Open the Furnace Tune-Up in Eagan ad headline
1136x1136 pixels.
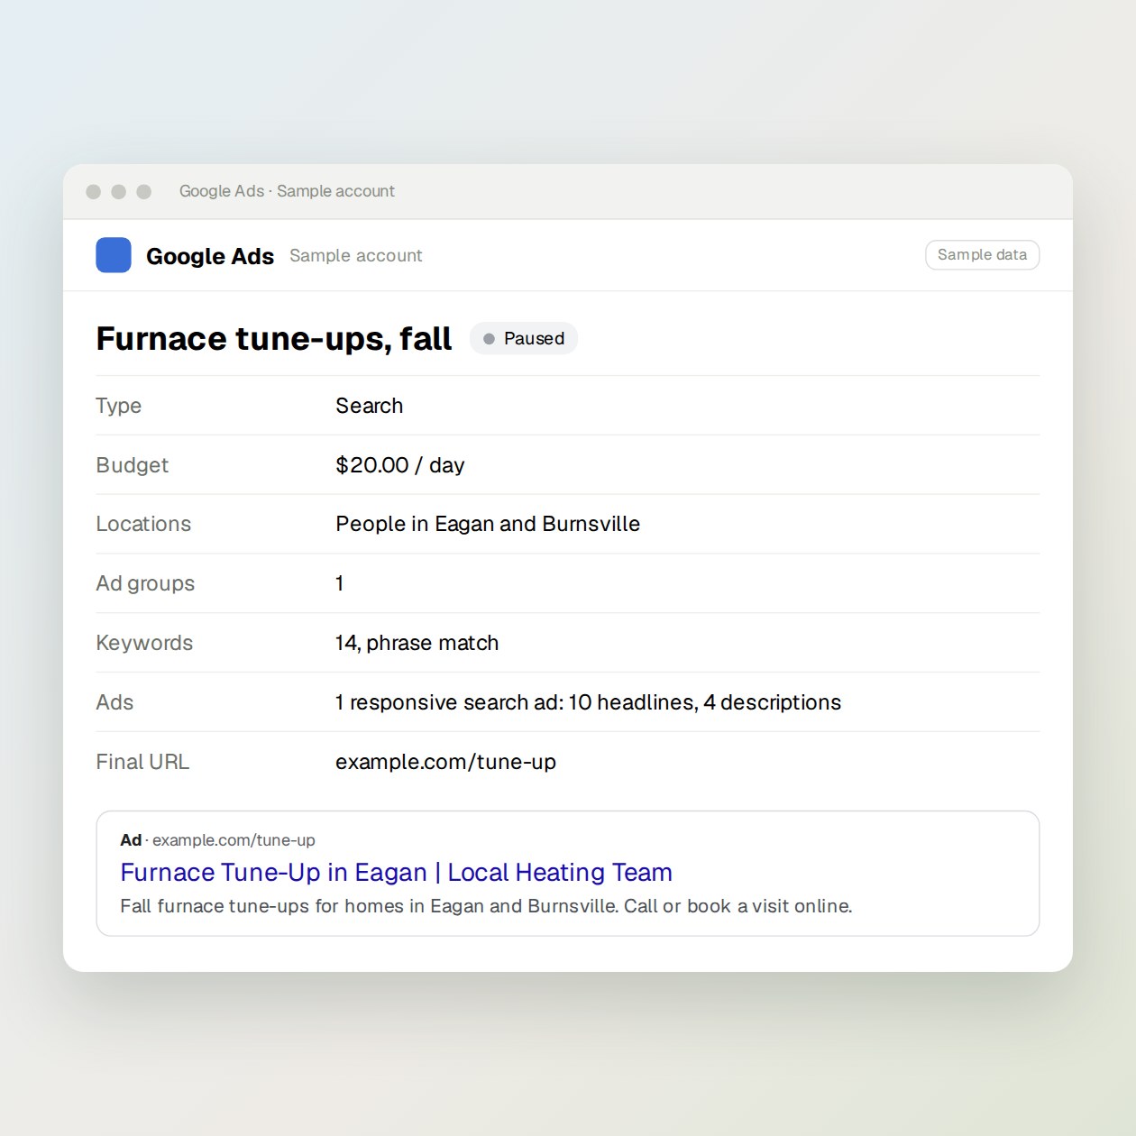tap(396, 872)
